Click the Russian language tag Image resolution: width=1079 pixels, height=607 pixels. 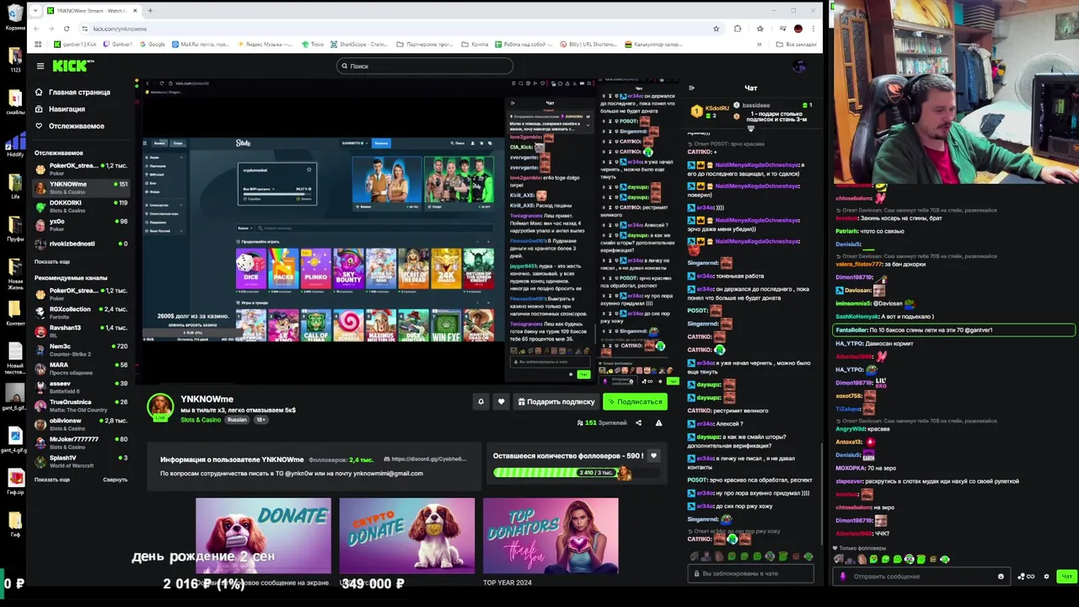pyautogui.click(x=237, y=420)
